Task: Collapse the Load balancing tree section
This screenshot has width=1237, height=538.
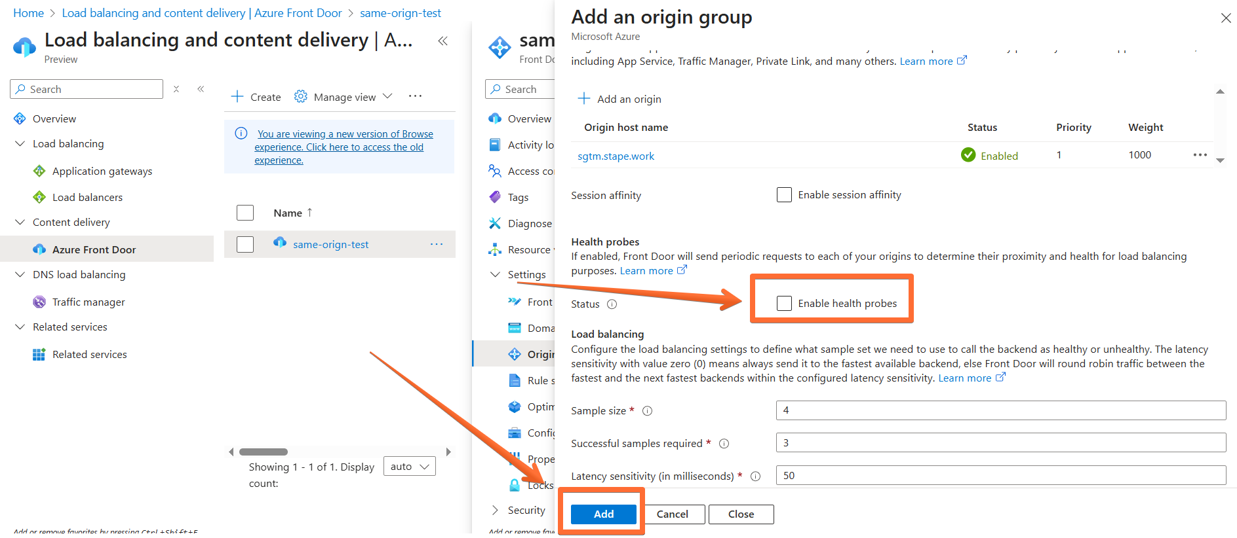Action: click(20, 143)
